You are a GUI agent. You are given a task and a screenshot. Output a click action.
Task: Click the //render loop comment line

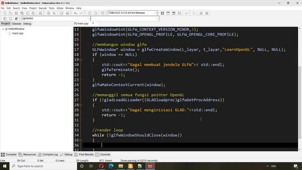point(108,130)
